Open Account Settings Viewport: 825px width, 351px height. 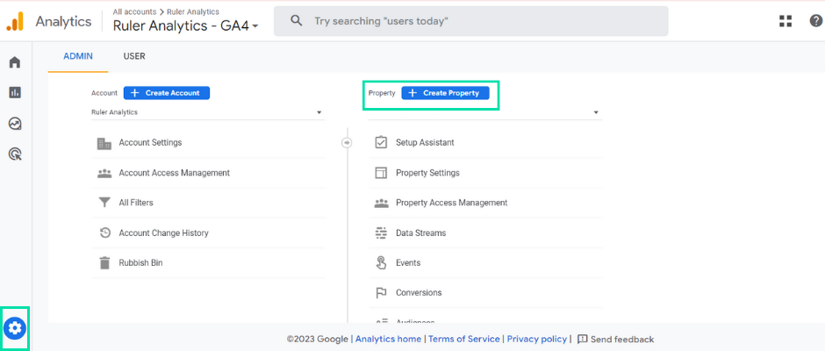(150, 143)
